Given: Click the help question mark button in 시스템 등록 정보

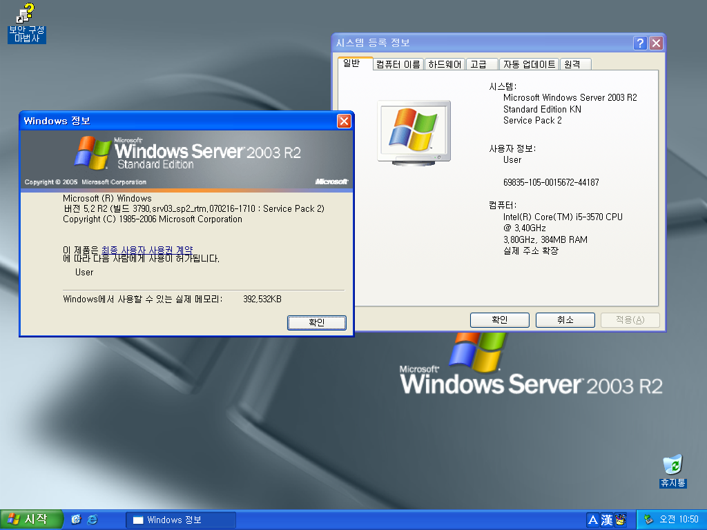Looking at the screenshot, I should (640, 43).
